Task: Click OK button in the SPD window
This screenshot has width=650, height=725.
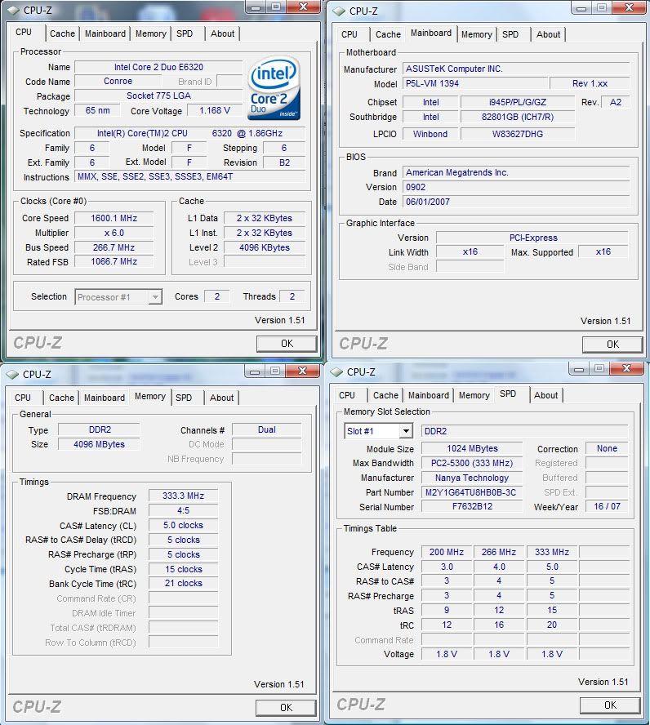Action: [610, 705]
